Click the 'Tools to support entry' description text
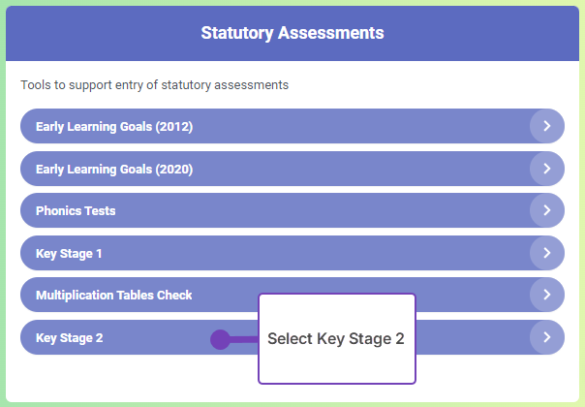 155,85
